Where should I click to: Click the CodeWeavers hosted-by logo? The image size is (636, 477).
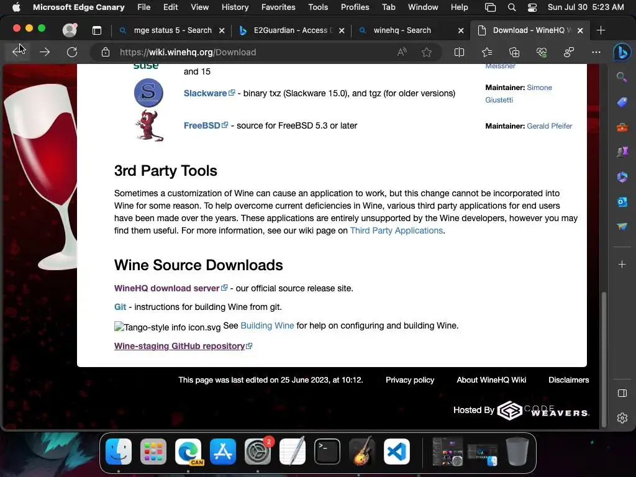click(x=543, y=411)
